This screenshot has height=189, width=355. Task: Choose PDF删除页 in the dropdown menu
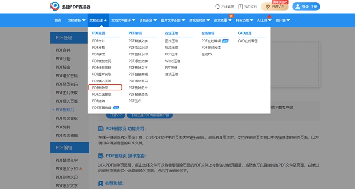tap(100, 88)
